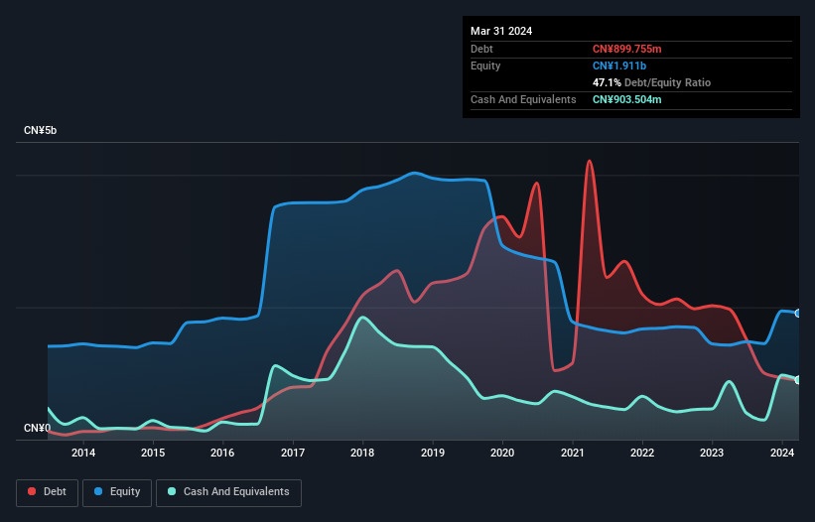Click the 2016 x-axis label
The height and width of the screenshot is (522, 815).
click(222, 453)
